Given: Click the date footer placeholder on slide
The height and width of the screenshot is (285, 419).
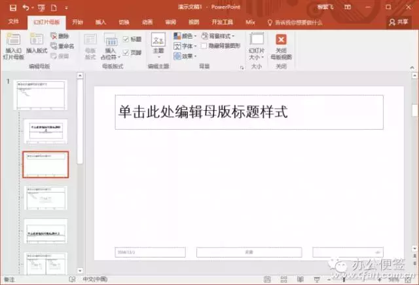Looking at the screenshot, I should (x=150, y=252).
